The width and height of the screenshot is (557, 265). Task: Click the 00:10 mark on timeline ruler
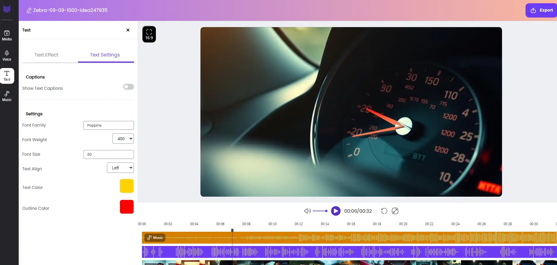[273, 224]
